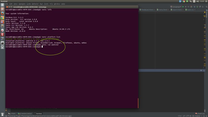The image size is (208, 117).
Task: Open the Event Log panel
Action: [x=200, y=114]
